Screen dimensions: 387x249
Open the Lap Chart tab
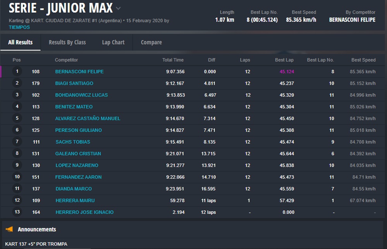(x=113, y=42)
